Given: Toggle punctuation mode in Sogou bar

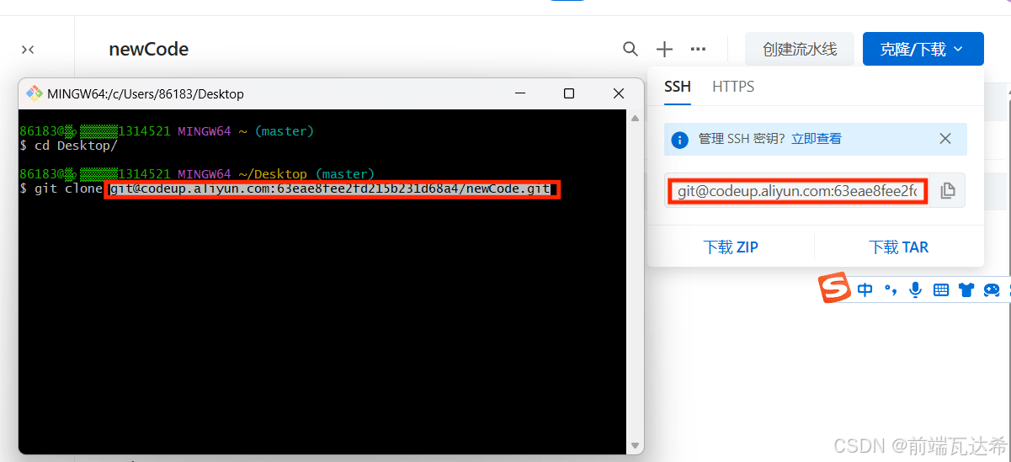Looking at the screenshot, I should pyautogui.click(x=891, y=290).
